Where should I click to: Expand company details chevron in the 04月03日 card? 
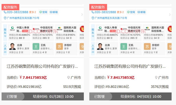(x=170, y=15)
